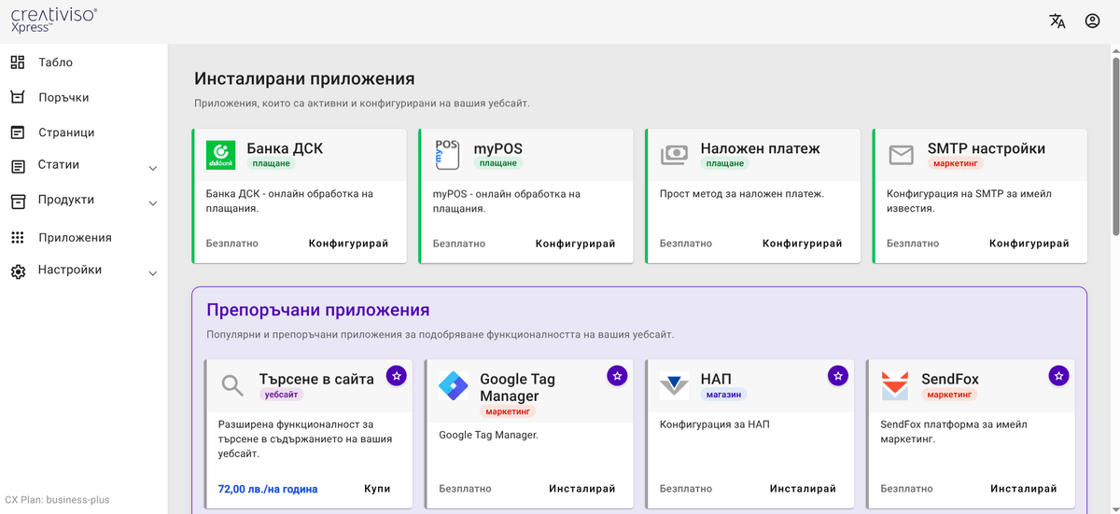Click the уебсайт tag on Търсене в сайта
This screenshot has width=1120, height=514.
click(282, 395)
